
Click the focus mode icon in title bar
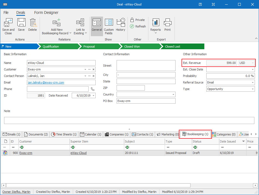[213, 4]
